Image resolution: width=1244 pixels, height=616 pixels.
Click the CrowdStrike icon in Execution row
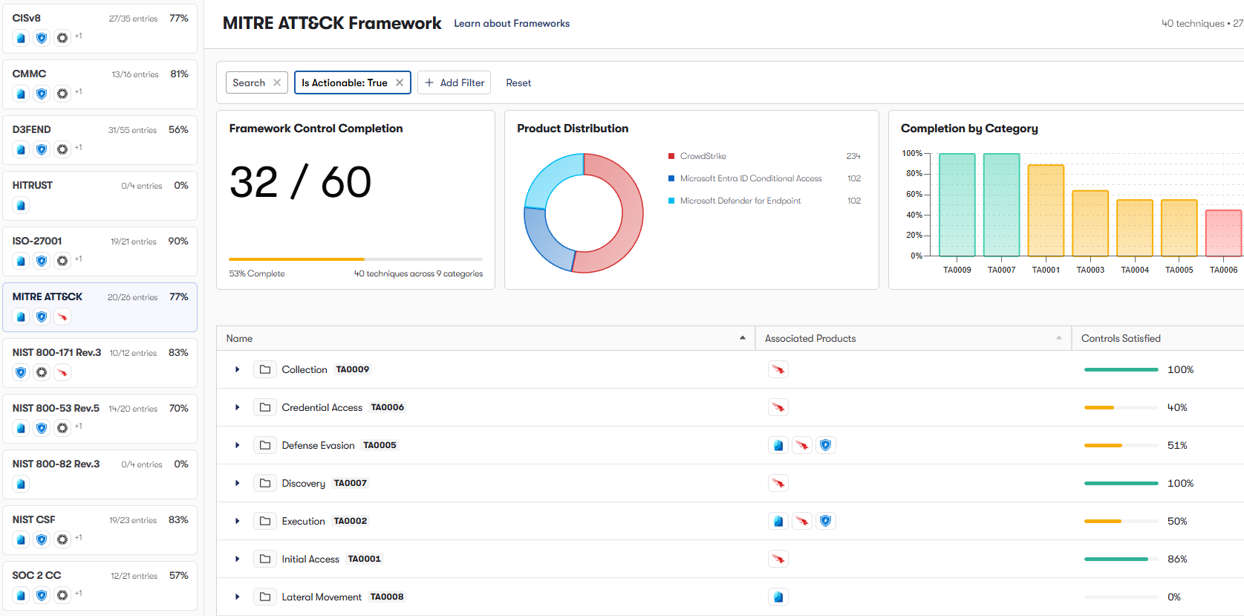click(802, 521)
